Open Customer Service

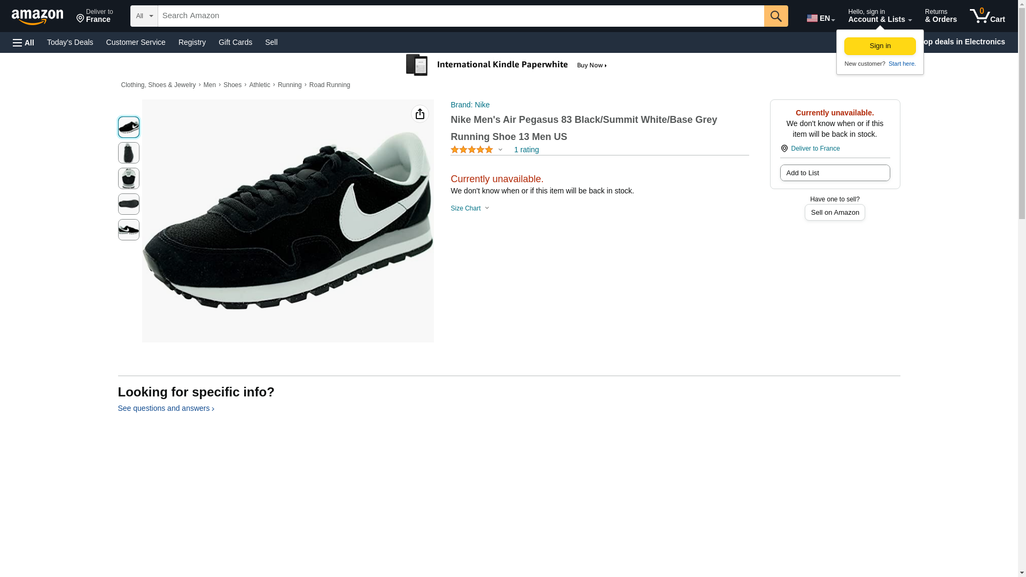[x=136, y=42]
